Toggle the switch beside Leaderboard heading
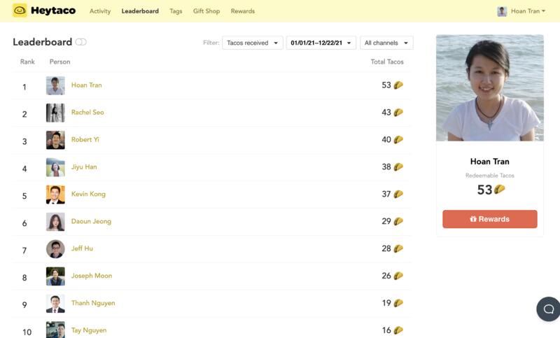 tap(81, 42)
